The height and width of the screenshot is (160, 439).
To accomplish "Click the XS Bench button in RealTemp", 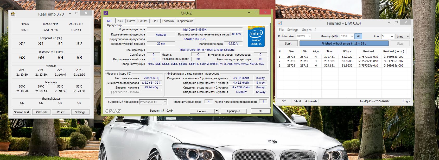I will pyautogui.click(x=41, y=112).
